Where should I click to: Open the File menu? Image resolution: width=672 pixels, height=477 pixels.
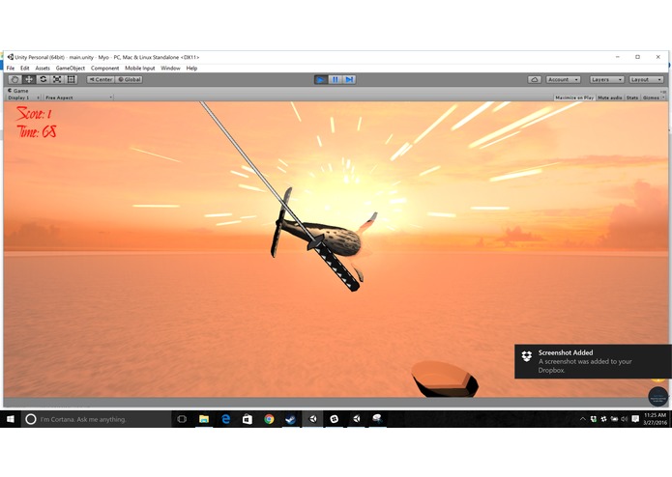tap(11, 68)
